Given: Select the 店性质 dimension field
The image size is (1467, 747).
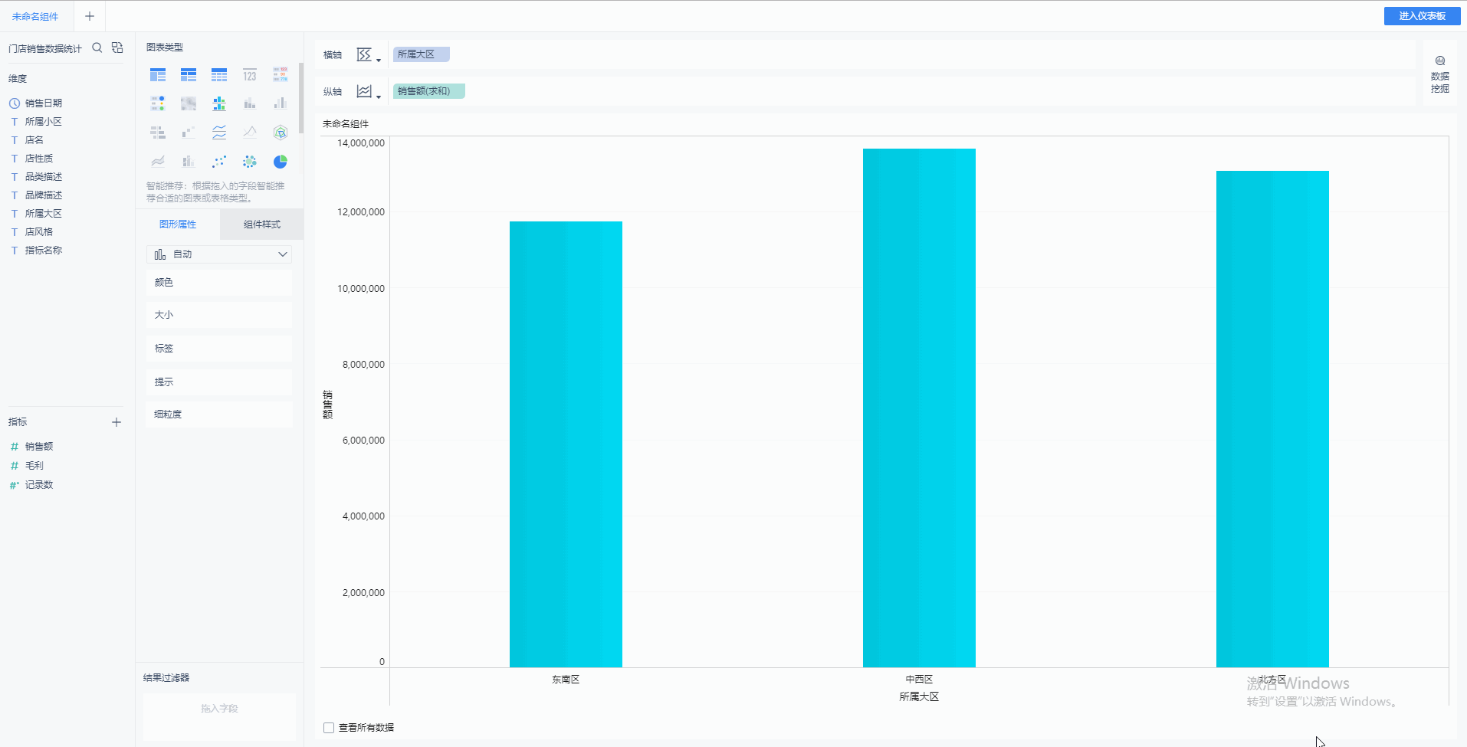Looking at the screenshot, I should point(39,159).
